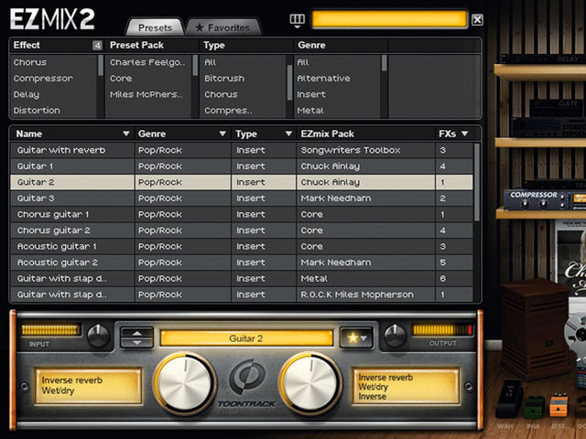Viewport: 586px width, 439px height.
Task: Select Alternative in the Genre filter
Action: click(323, 78)
